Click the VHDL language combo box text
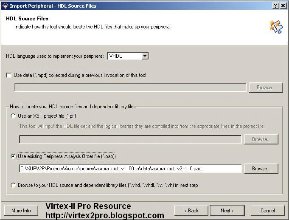This screenshot has width=289, height=220. (124, 56)
